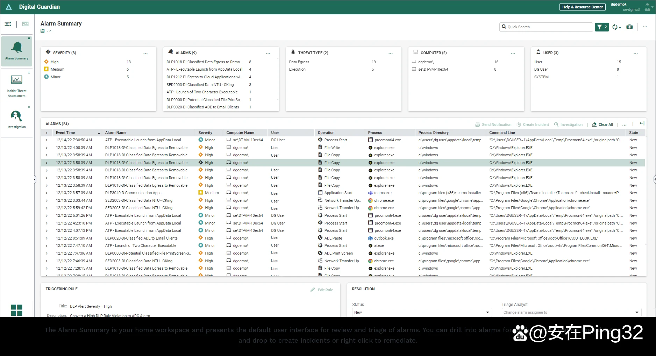Open the User card options menu
The image size is (656, 356).
636,54
